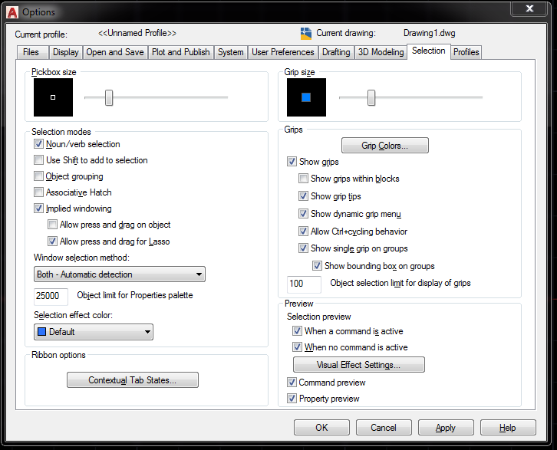Open the 3D Modeling tab
This screenshot has height=450, width=557.
coord(381,52)
